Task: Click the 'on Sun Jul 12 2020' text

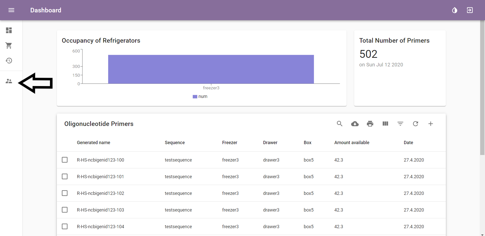Action: [x=381, y=65]
